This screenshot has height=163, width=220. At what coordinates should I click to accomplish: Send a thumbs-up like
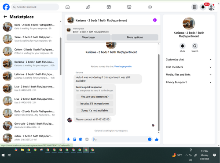coord(157,139)
